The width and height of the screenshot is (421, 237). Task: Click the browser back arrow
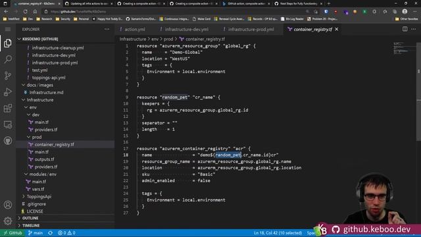click(6, 12)
